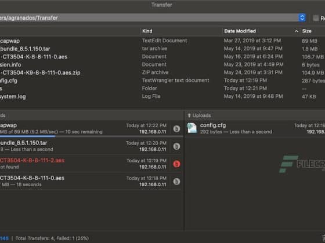Viewport: 325px width, 243px height.
Task: Click the reveal icon for the CT3504-K-8-8-111-0.aes download
Action: (x=176, y=182)
